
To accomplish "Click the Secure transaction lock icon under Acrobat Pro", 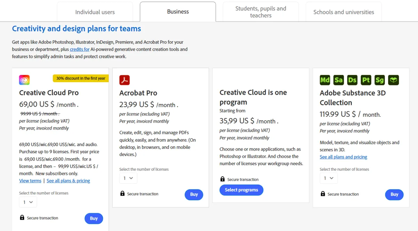I will 123,194.
